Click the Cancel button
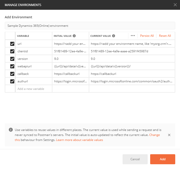 [135, 159]
